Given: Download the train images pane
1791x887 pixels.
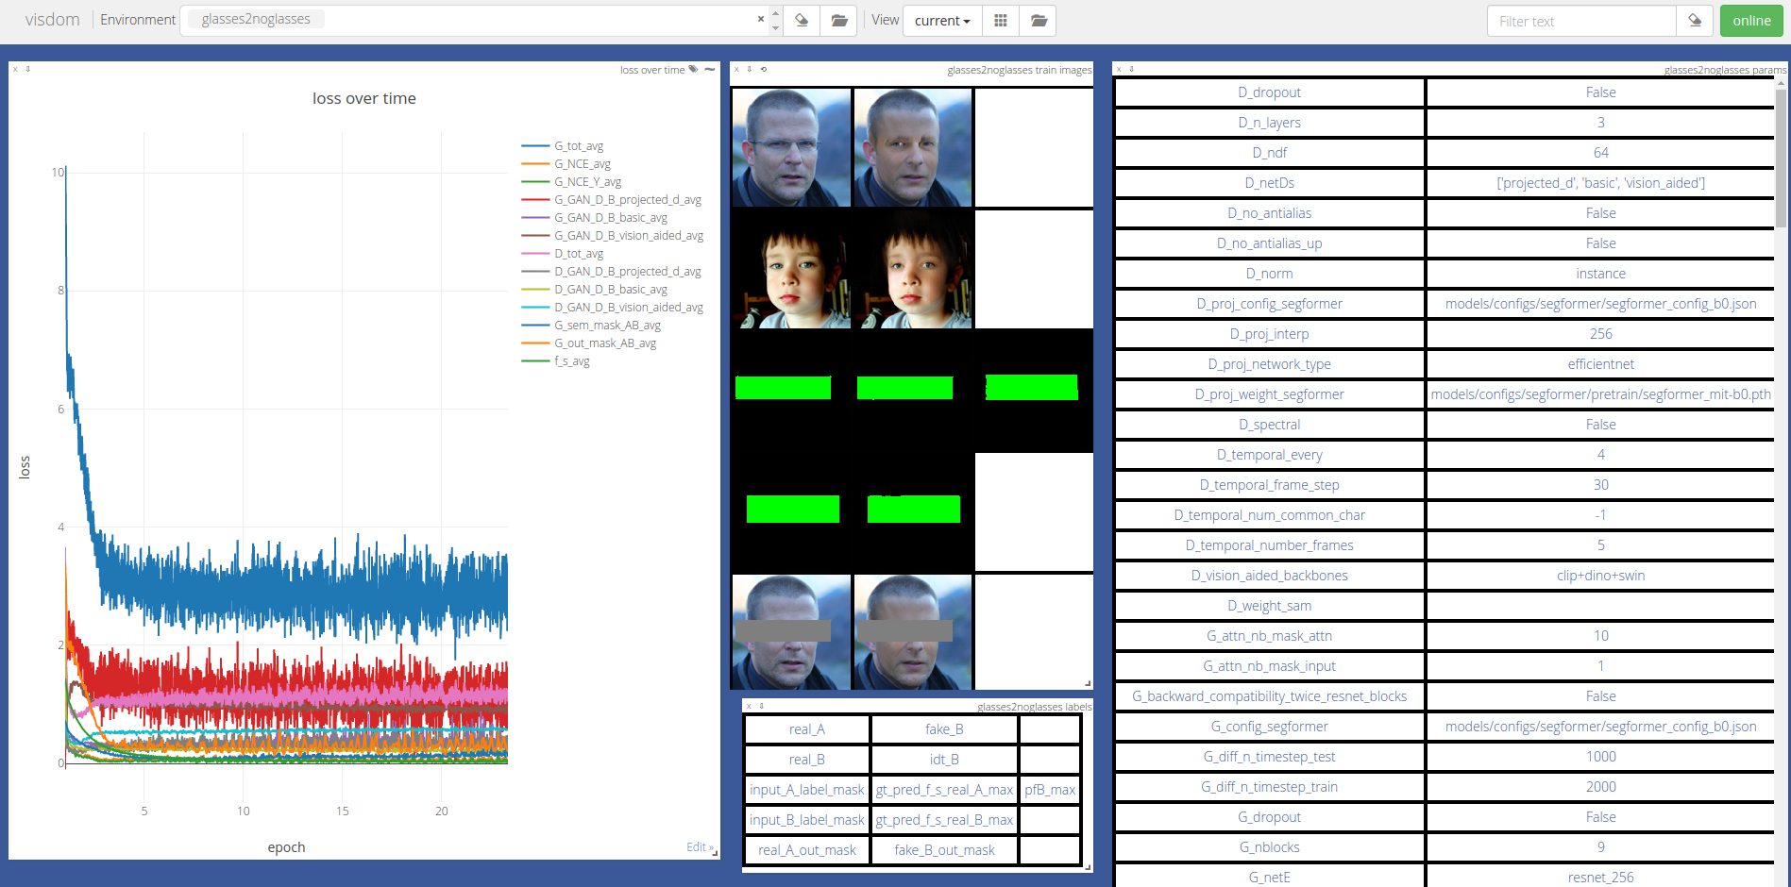Looking at the screenshot, I should [750, 69].
